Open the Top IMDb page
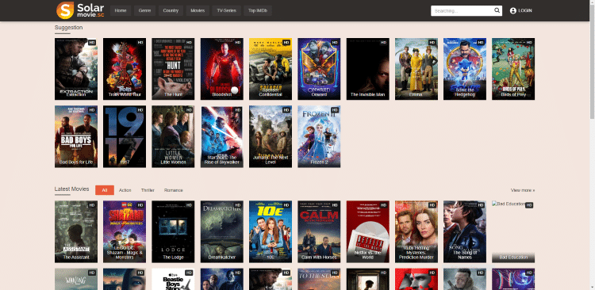595x290 pixels. click(x=258, y=10)
